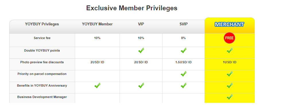Click Merchant's Double YOYBUY points checkmark

[x=229, y=50]
